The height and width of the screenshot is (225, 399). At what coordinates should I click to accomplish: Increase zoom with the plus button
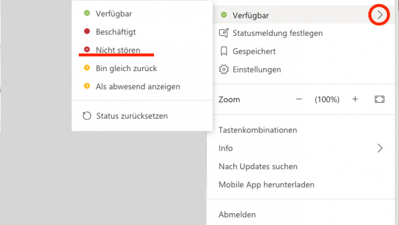[355, 99]
